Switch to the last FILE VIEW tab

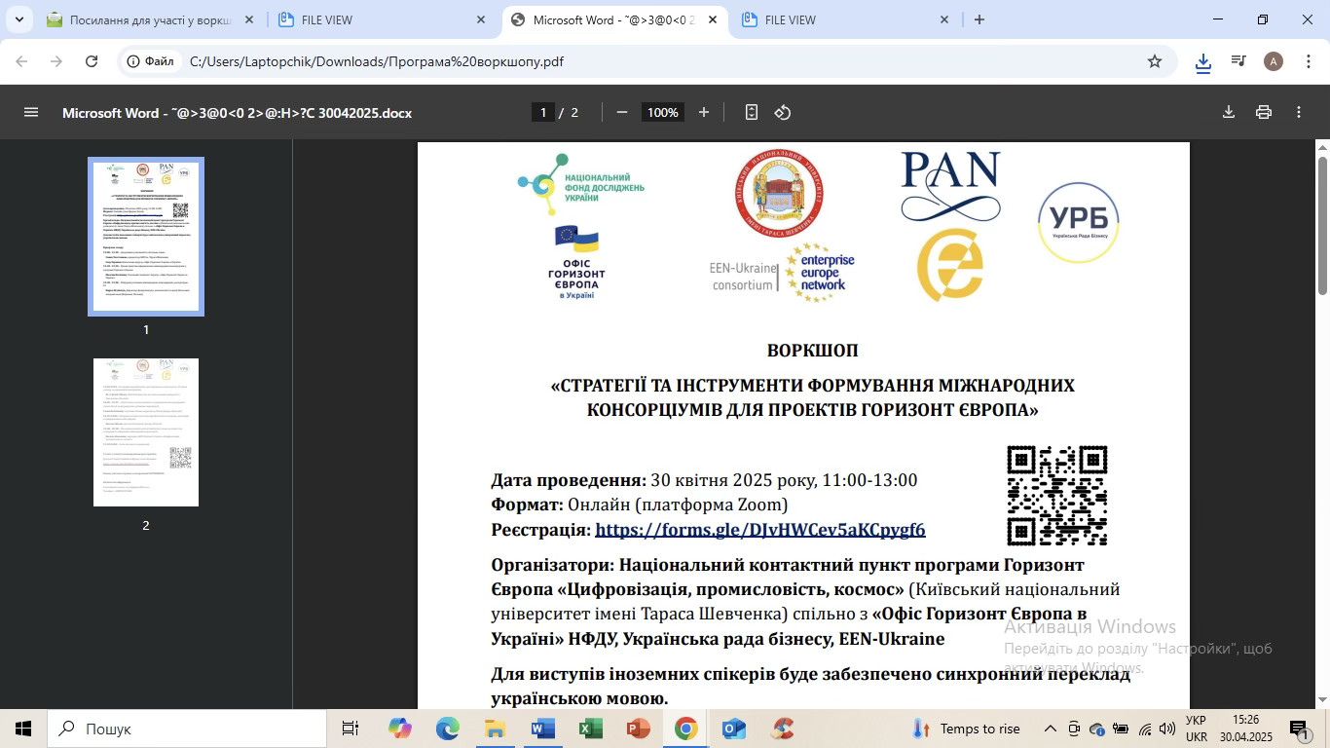[847, 19]
